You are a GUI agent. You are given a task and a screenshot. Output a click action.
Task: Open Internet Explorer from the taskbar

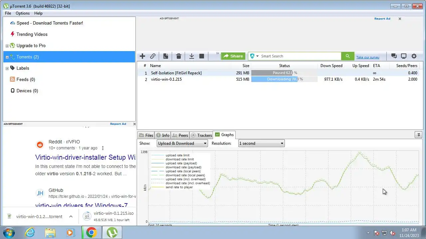30,233
